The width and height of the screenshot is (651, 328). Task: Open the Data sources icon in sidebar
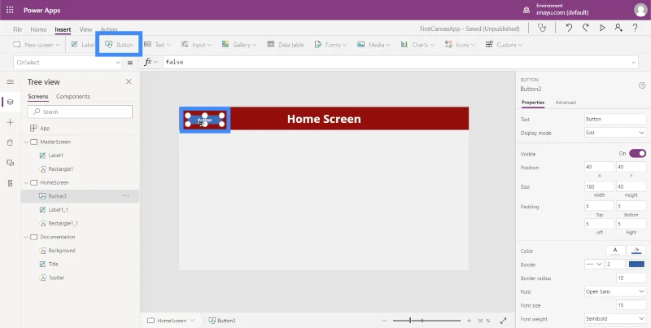point(10,142)
